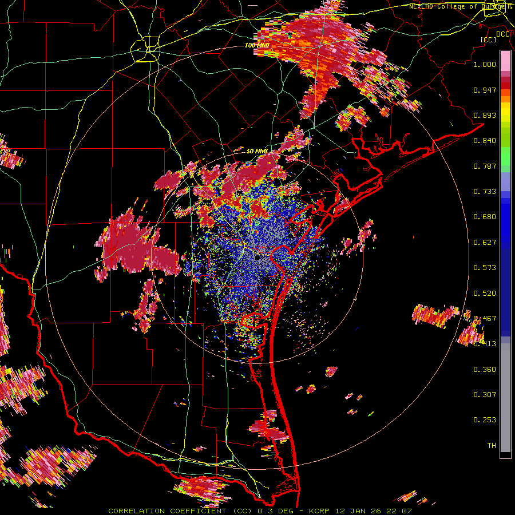Click the DCC label above the color scale
This screenshot has height=515, width=515.
502,34
